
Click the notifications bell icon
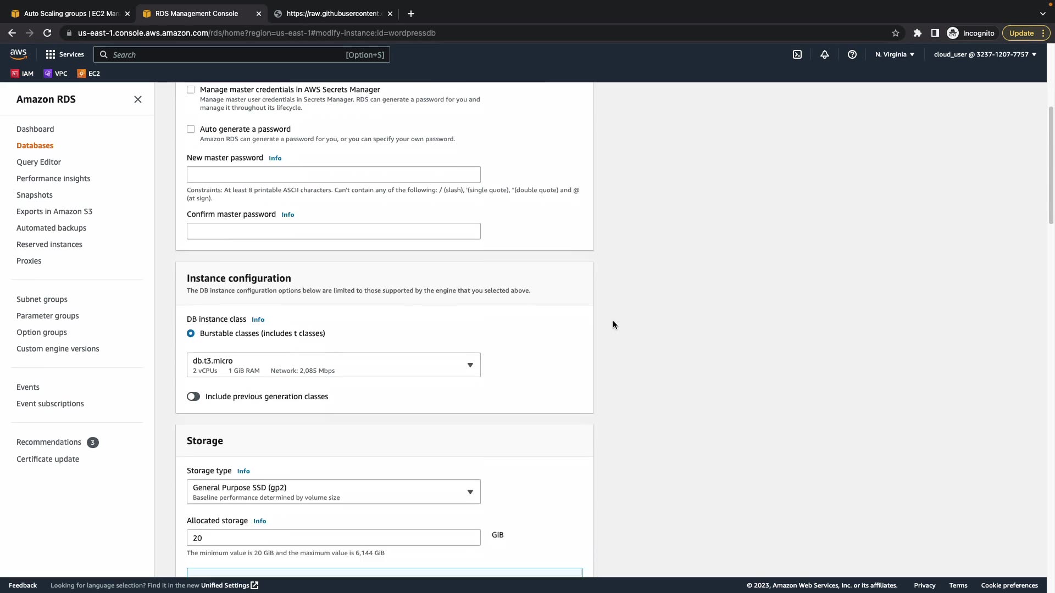coord(825,54)
